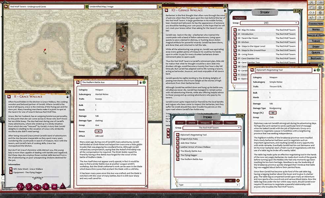Open the Bestiary sidebar button
The width and height of the screenshot is (325, 198).
(316, 58)
